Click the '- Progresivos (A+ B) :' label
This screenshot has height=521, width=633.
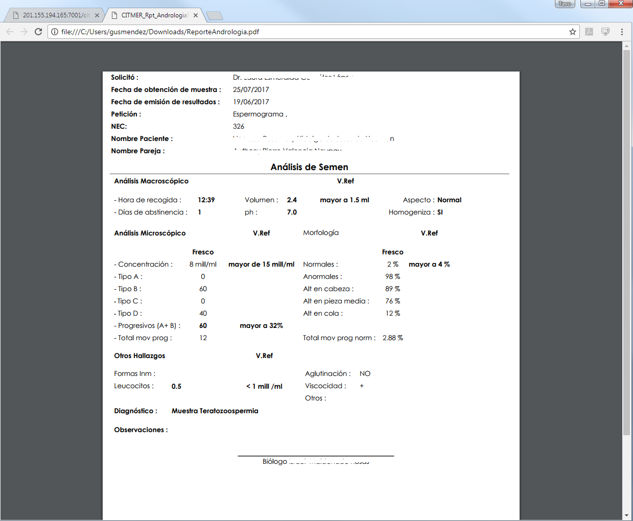pos(147,325)
